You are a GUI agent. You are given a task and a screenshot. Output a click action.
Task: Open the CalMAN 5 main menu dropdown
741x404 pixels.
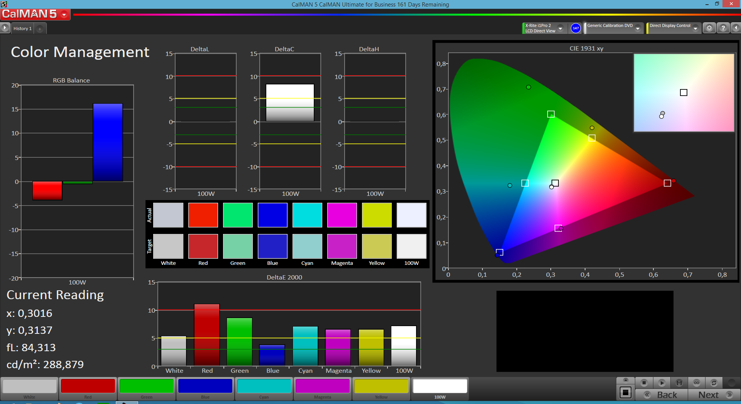tap(64, 15)
